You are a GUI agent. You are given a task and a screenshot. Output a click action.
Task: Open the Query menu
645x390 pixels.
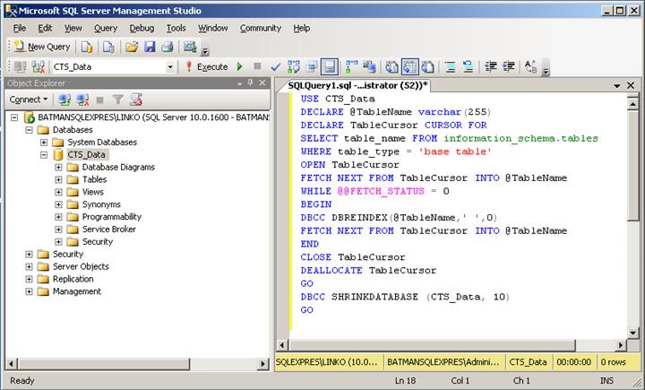106,28
